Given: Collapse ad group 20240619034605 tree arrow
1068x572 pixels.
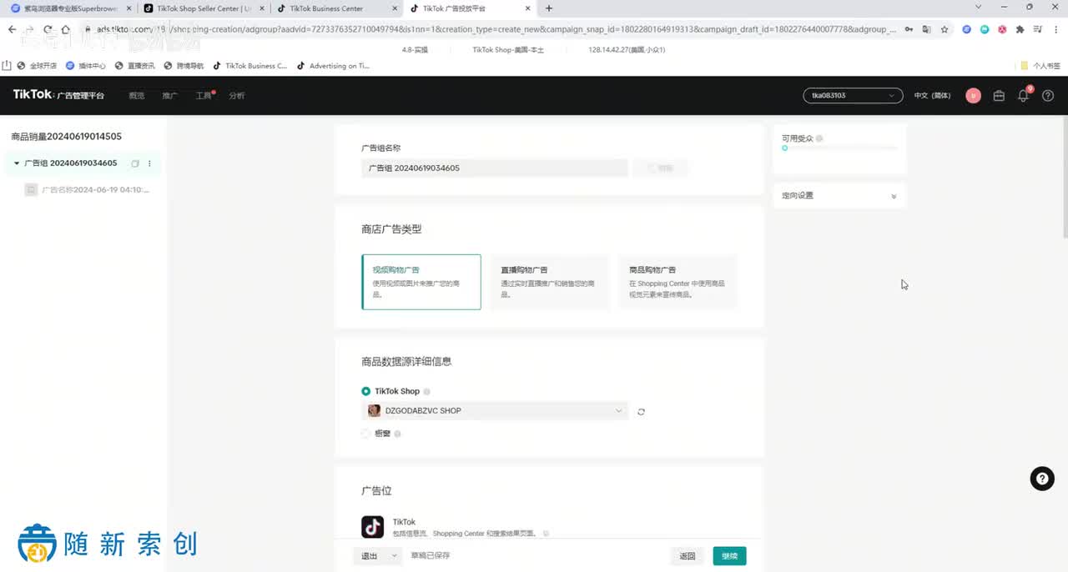Looking at the screenshot, I should pos(17,163).
